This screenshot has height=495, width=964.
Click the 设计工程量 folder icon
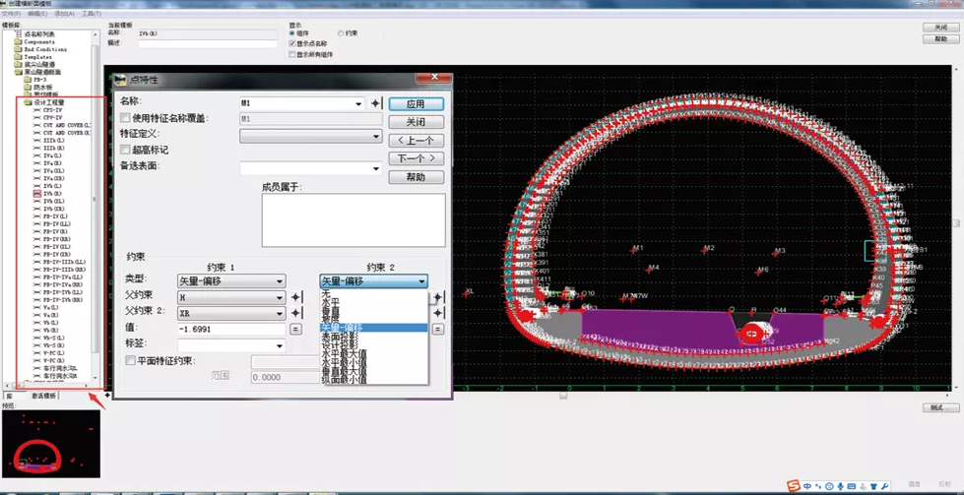[x=28, y=102]
